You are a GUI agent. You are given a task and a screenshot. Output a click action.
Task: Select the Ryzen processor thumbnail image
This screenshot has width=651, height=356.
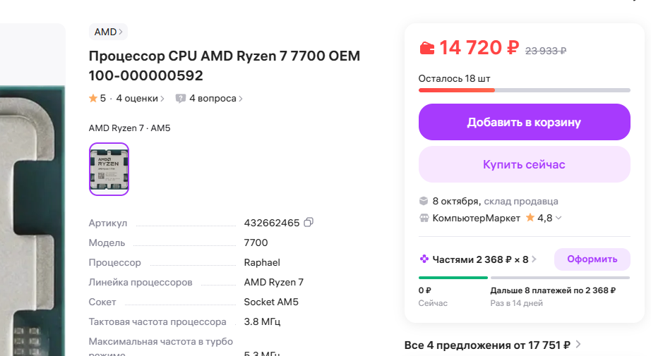(109, 169)
